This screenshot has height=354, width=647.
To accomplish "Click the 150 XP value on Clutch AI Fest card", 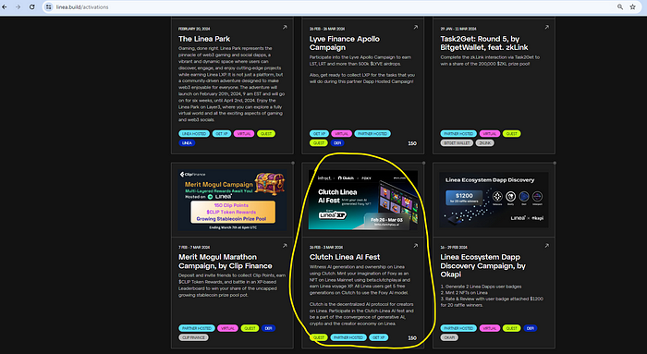I will click(x=412, y=338).
